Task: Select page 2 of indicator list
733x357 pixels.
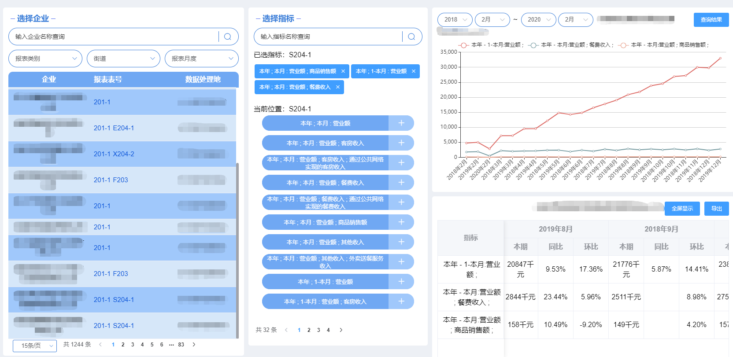Action: 309,330
